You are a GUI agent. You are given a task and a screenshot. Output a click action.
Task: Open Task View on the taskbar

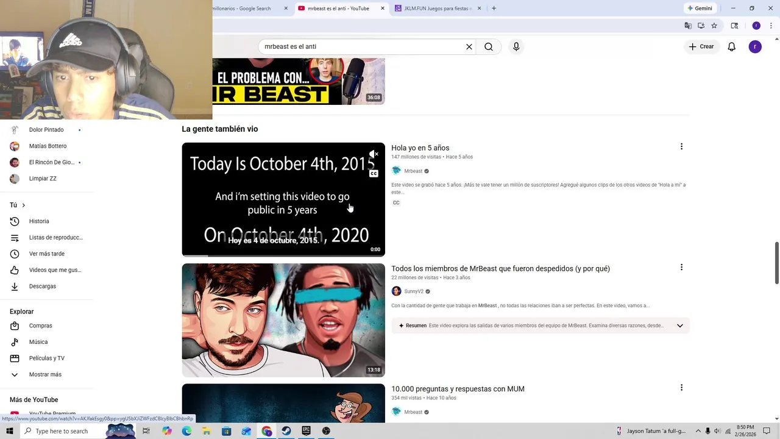tap(146, 431)
